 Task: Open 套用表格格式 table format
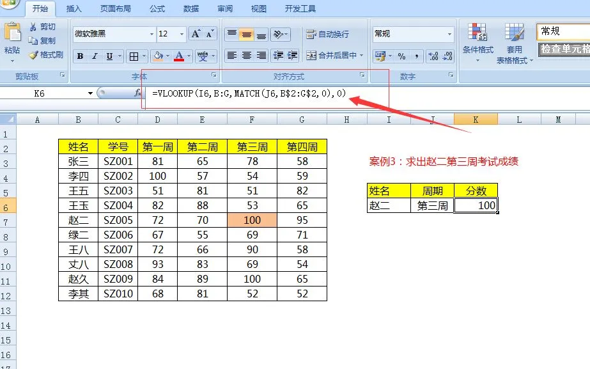(x=515, y=43)
